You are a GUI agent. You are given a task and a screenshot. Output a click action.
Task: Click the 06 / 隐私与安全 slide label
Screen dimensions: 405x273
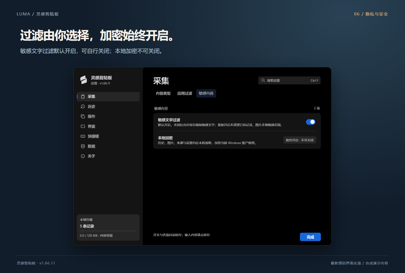(x=371, y=14)
